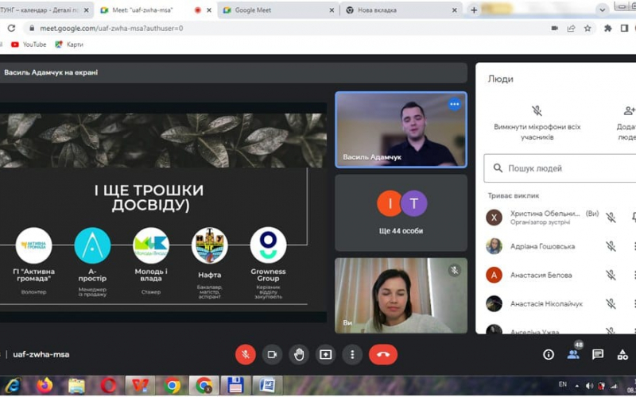This screenshot has height=397, width=636.
Task: Click the share page icon in address bar
Action: [571, 28]
